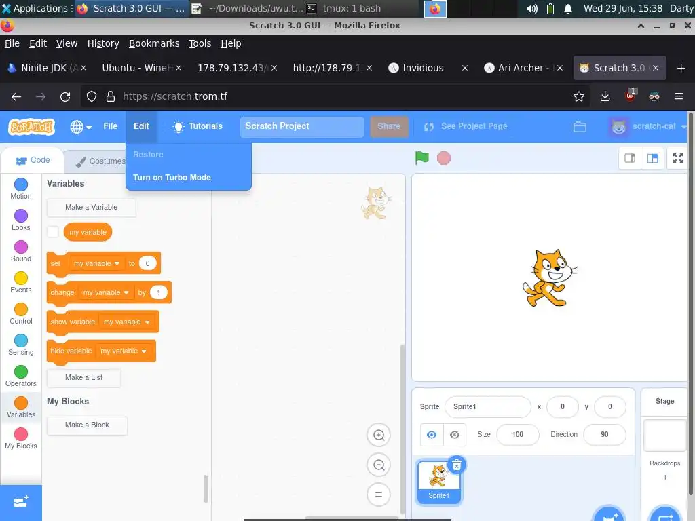The width and height of the screenshot is (695, 521).
Task: Toggle the my variable monitor checkbox
Action: click(53, 232)
